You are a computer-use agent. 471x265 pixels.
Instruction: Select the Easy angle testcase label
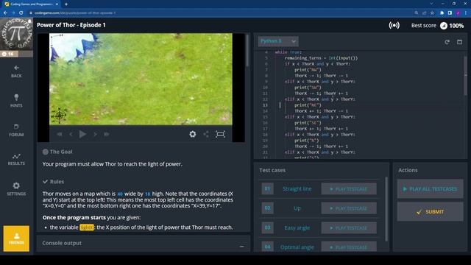coord(297,227)
